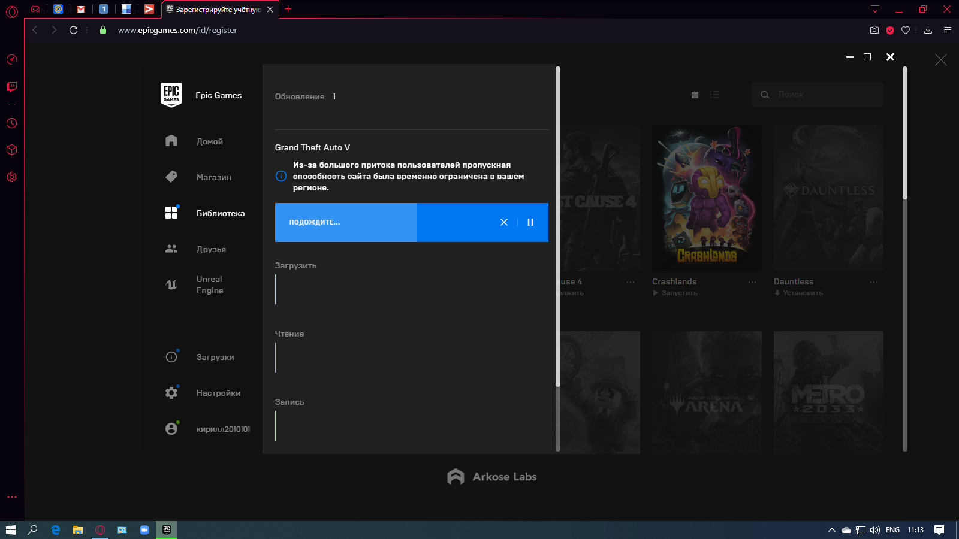Image resolution: width=959 pixels, height=539 pixels.
Task: Add page to bookmarks heart icon
Action: [x=906, y=30]
